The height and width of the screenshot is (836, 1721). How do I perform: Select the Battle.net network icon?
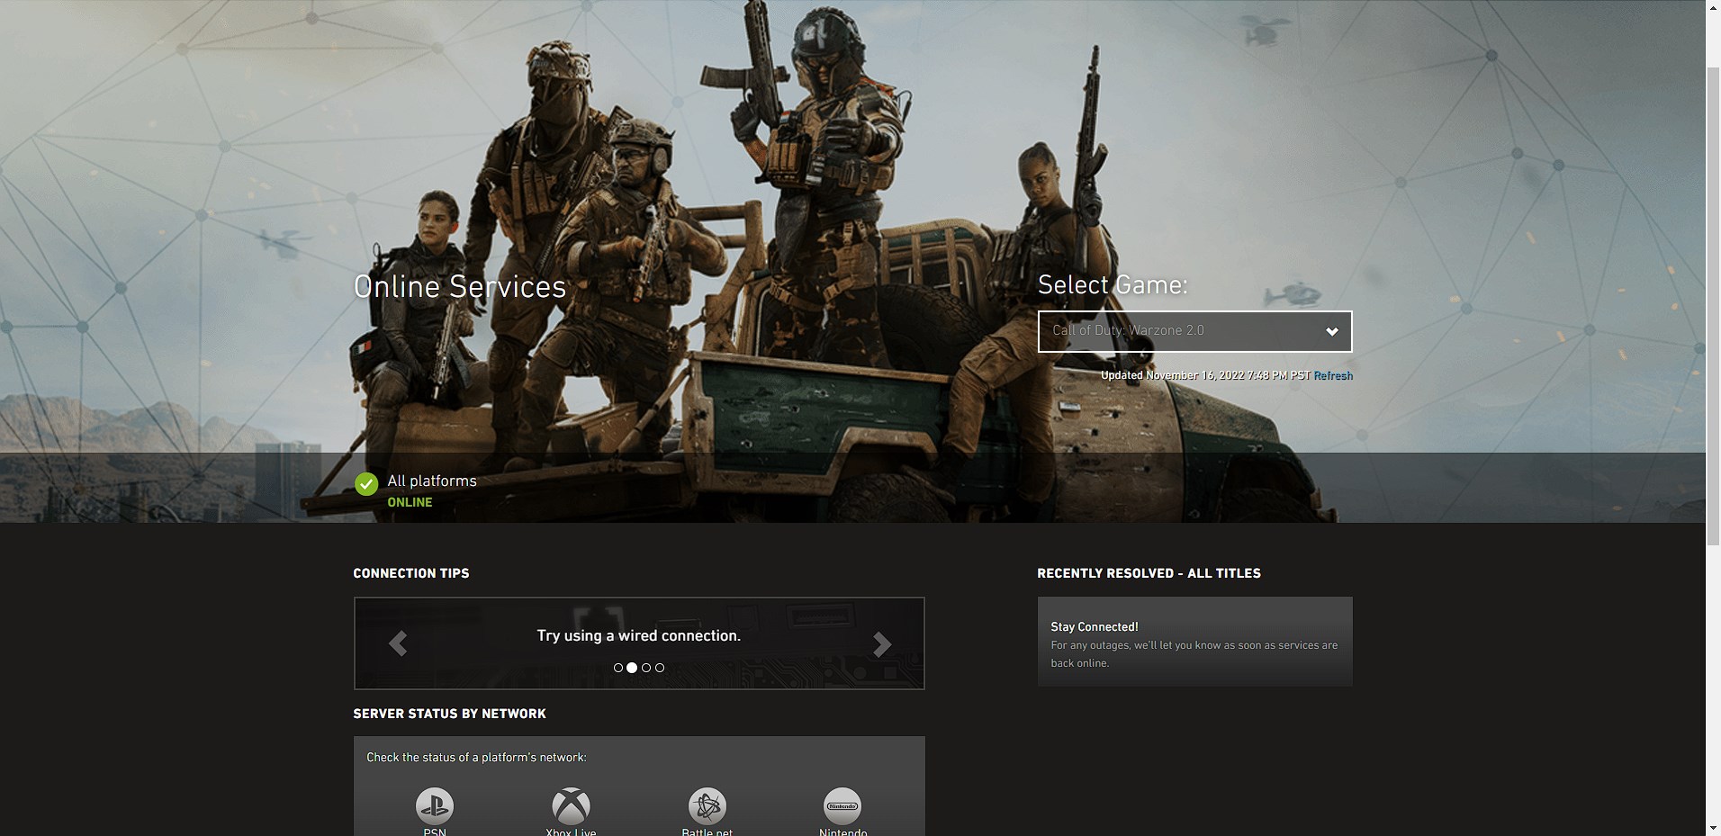pyautogui.click(x=707, y=805)
